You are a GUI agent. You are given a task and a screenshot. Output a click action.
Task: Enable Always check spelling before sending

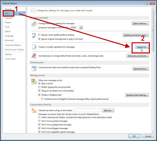pos(39,35)
